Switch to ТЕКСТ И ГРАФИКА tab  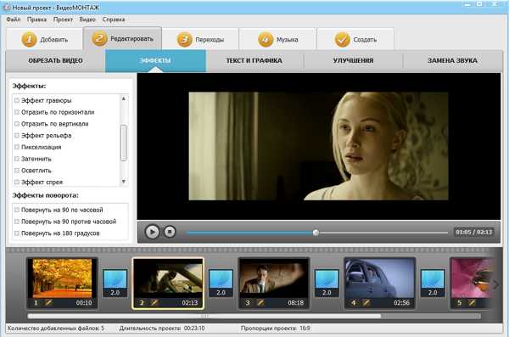pyautogui.click(x=255, y=61)
